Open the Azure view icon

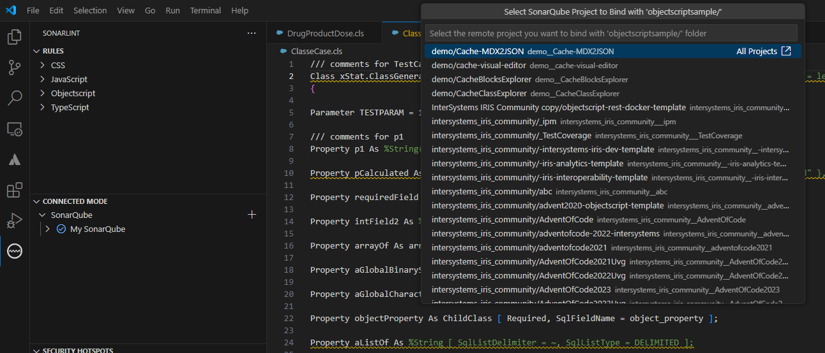[x=15, y=160]
